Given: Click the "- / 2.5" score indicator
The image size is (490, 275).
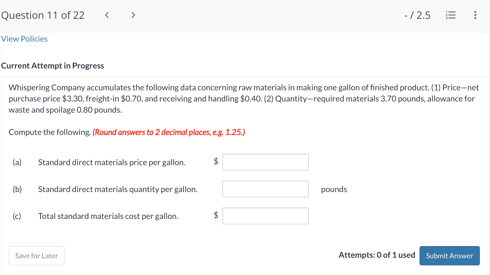Looking at the screenshot, I should click(x=417, y=15).
